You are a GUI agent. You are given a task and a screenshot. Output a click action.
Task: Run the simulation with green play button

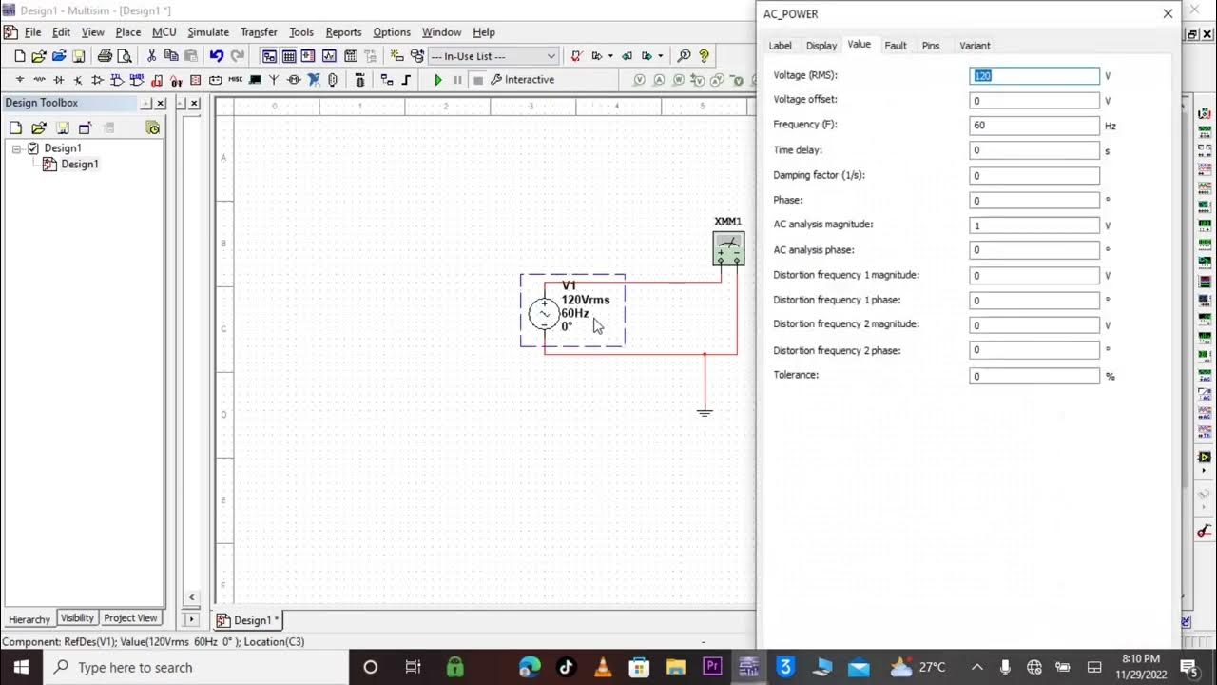click(x=438, y=80)
